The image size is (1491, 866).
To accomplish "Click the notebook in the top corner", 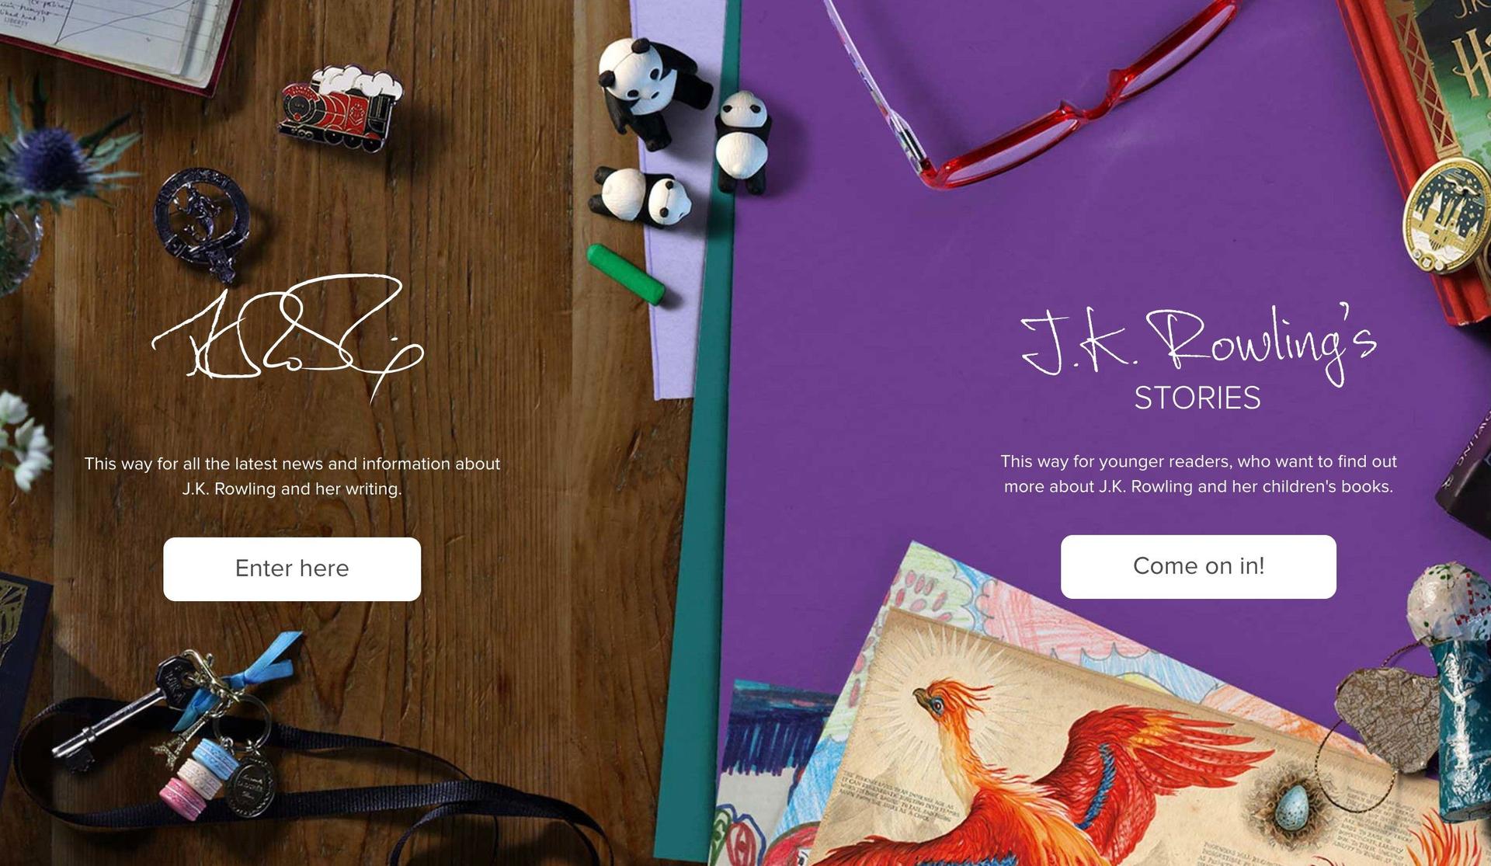I will tap(116, 39).
